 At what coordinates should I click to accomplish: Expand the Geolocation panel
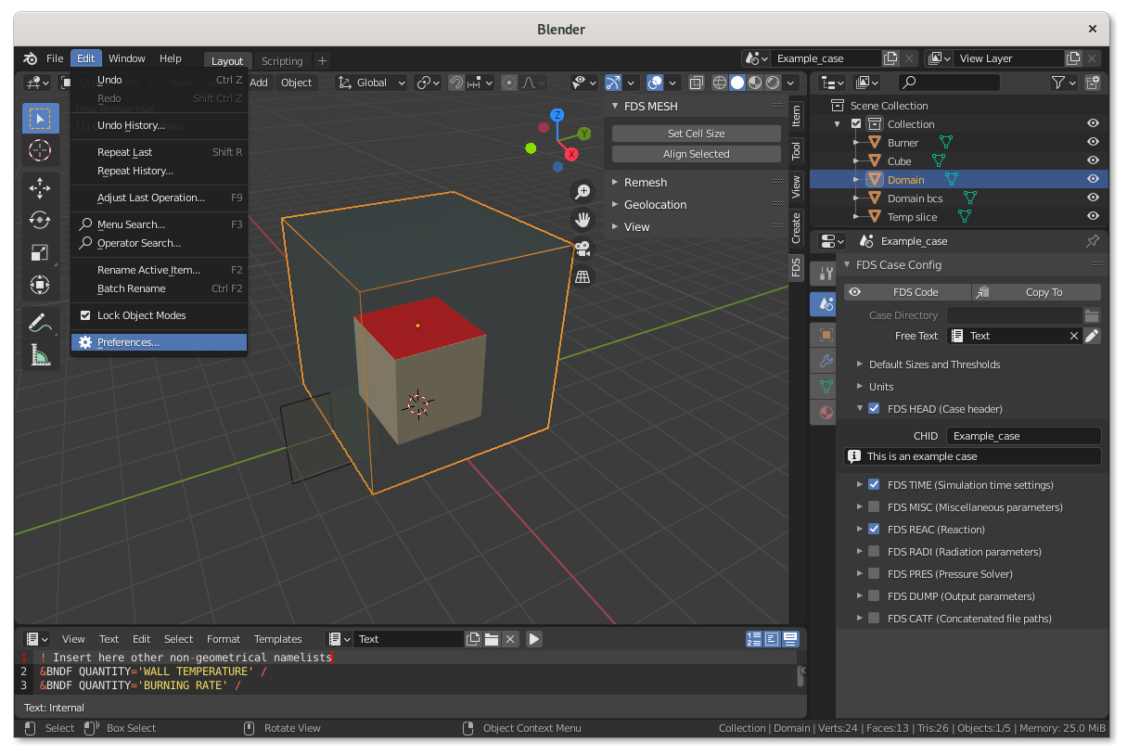[x=615, y=205]
